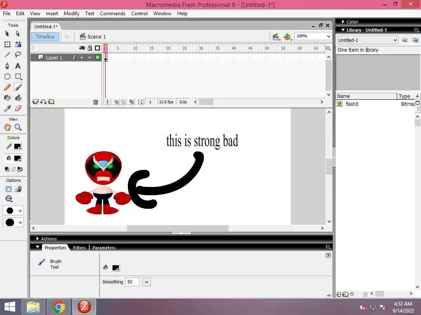
Task: Switch to the Parameters tab
Action: coord(104,248)
